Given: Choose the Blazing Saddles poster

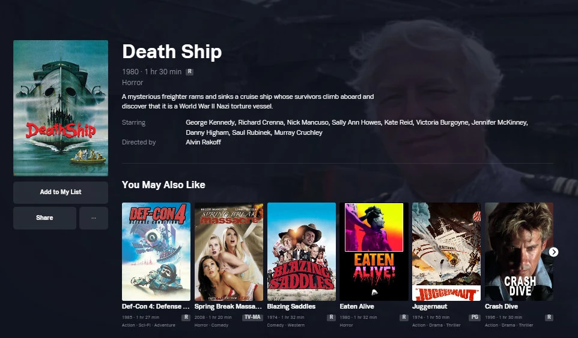Looking at the screenshot, I should [x=302, y=252].
